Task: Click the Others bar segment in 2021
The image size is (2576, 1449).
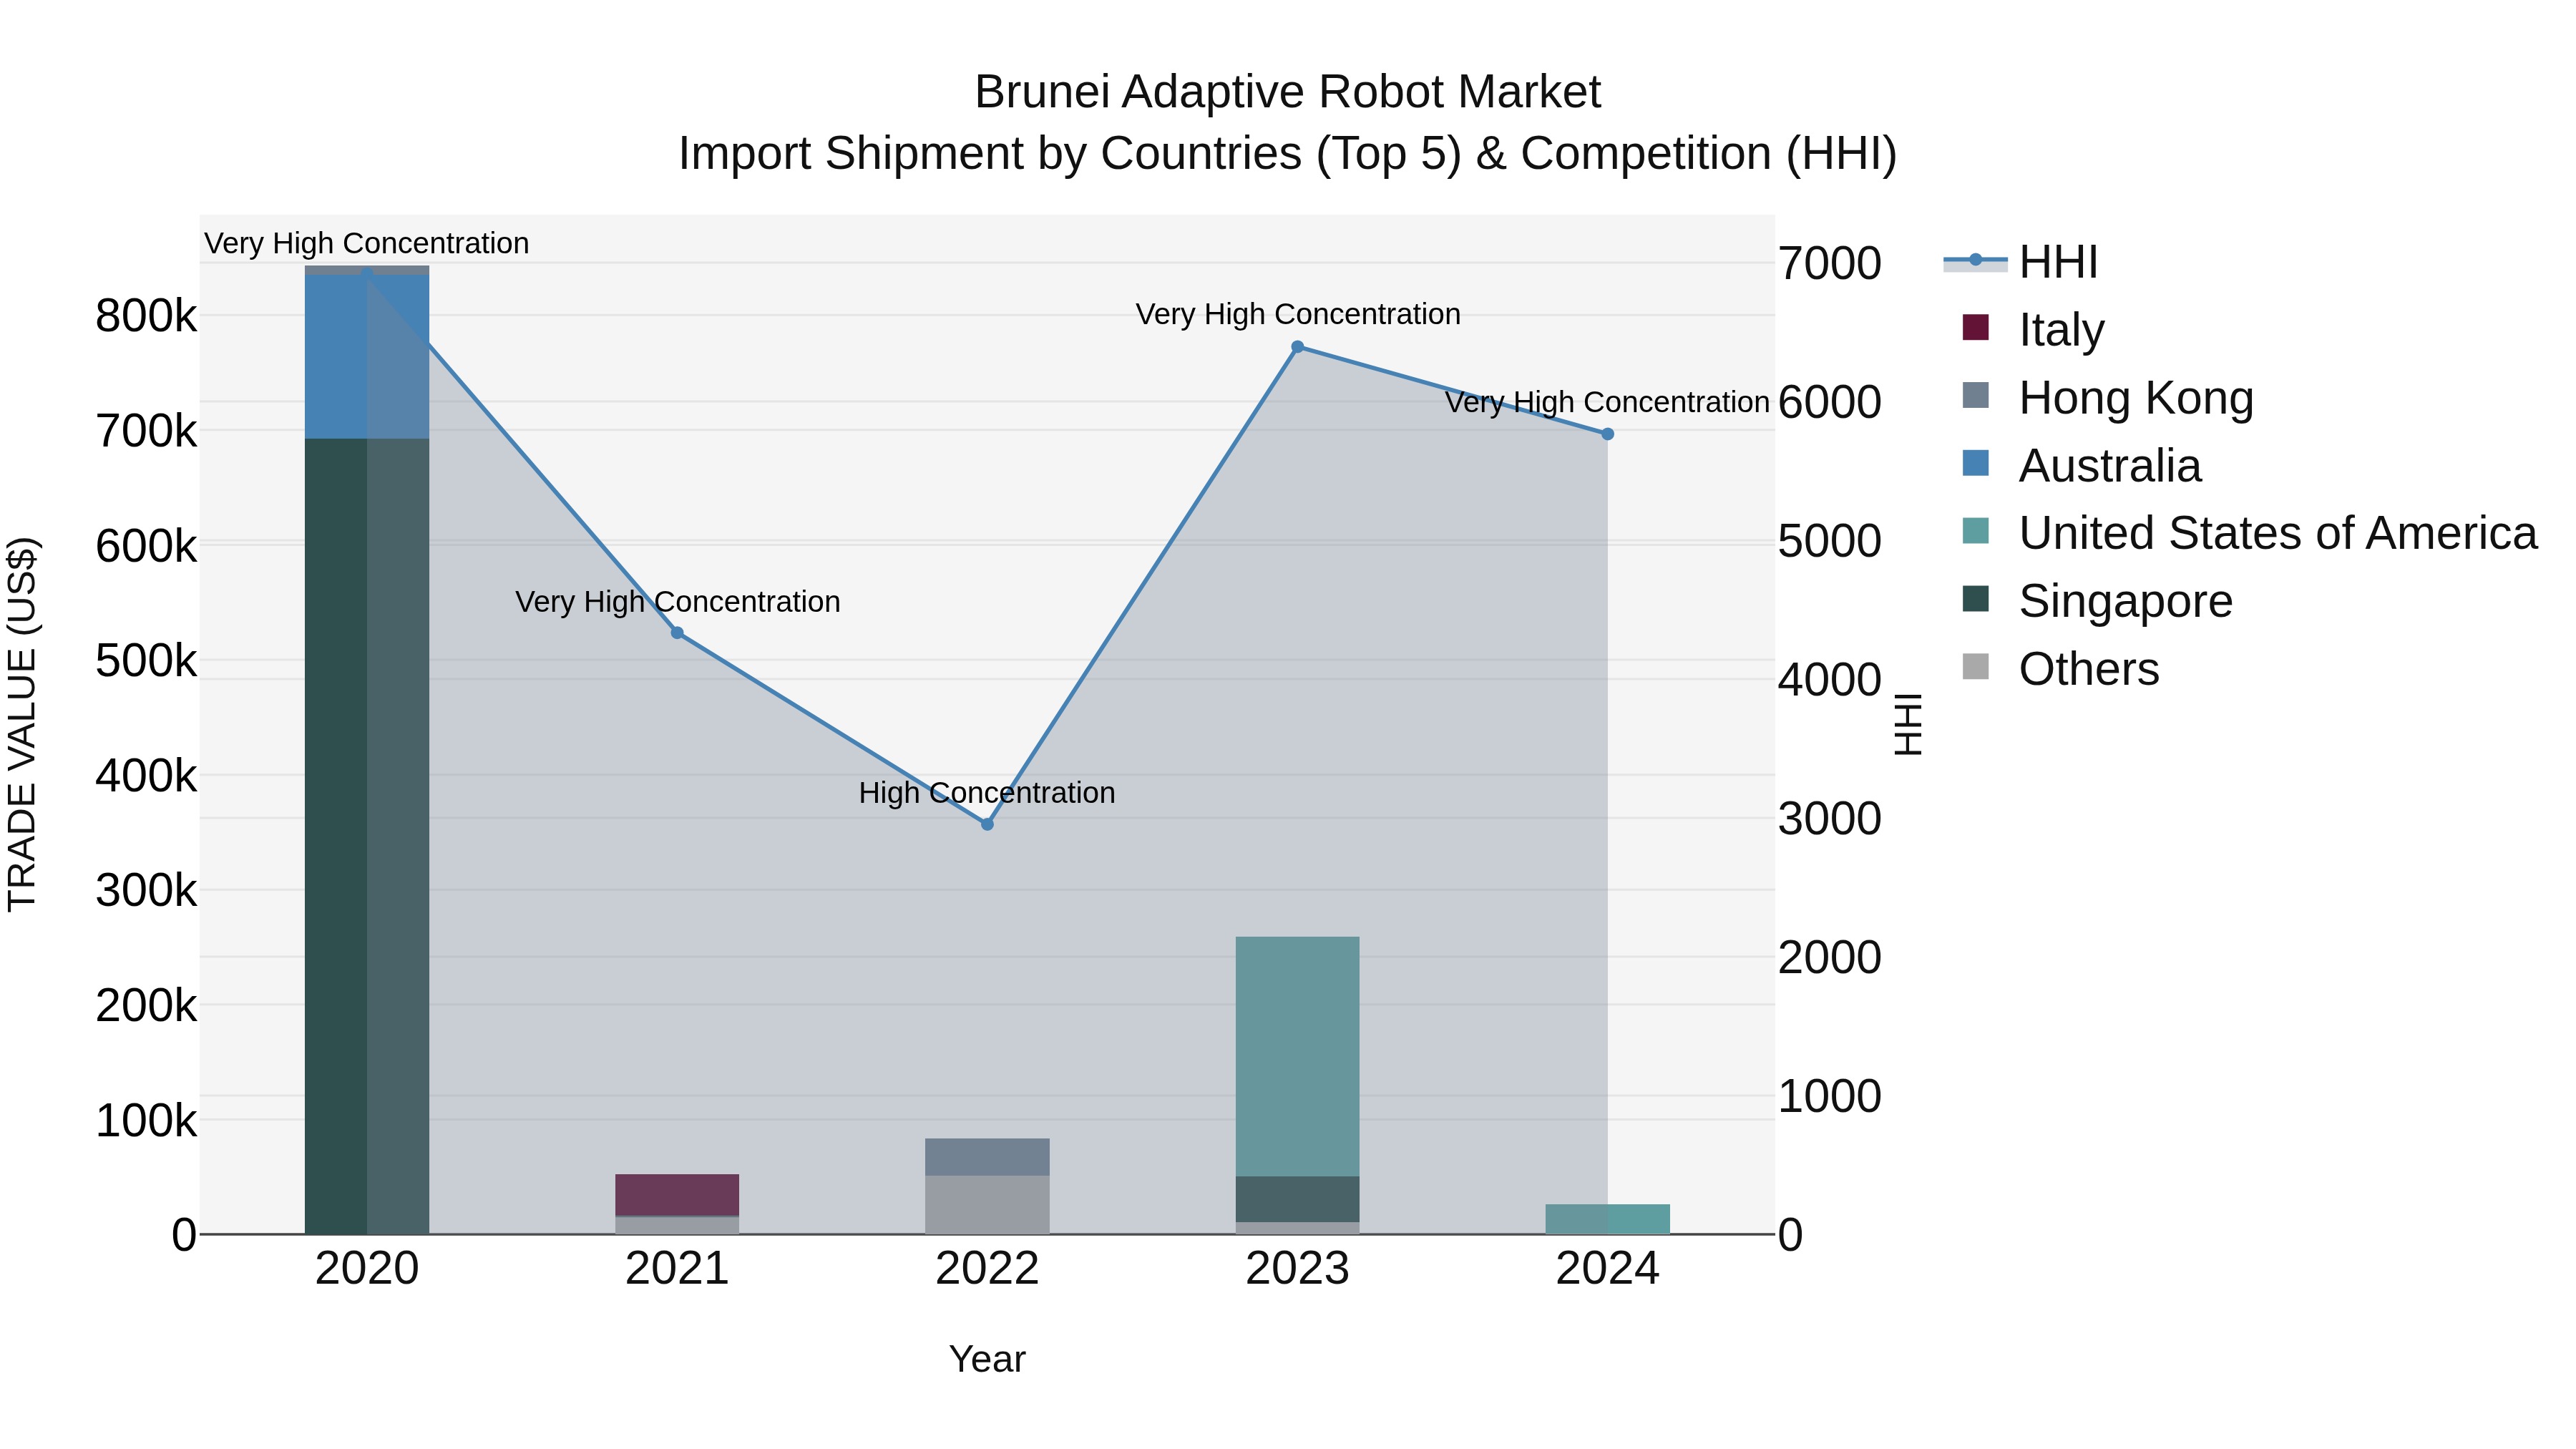Action: (x=677, y=1225)
